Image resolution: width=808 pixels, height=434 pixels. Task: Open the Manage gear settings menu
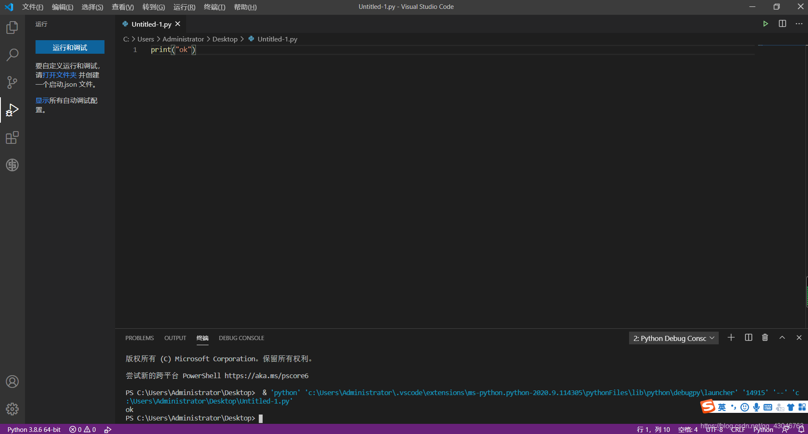coord(12,409)
